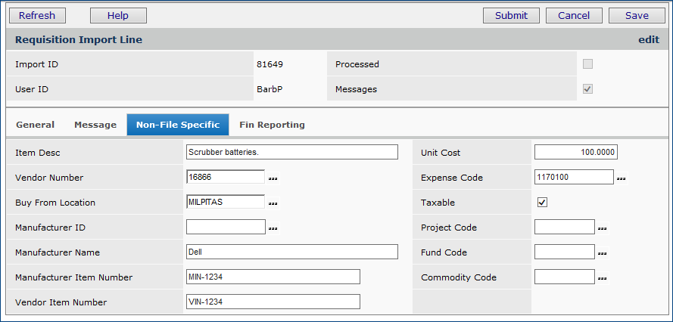Hit the Cancel button
Screen dimensions: 673x322
pos(574,16)
